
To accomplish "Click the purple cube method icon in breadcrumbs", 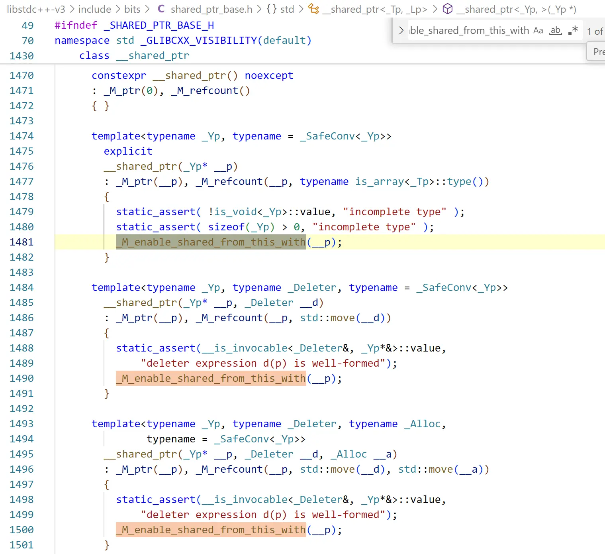I will [x=448, y=9].
